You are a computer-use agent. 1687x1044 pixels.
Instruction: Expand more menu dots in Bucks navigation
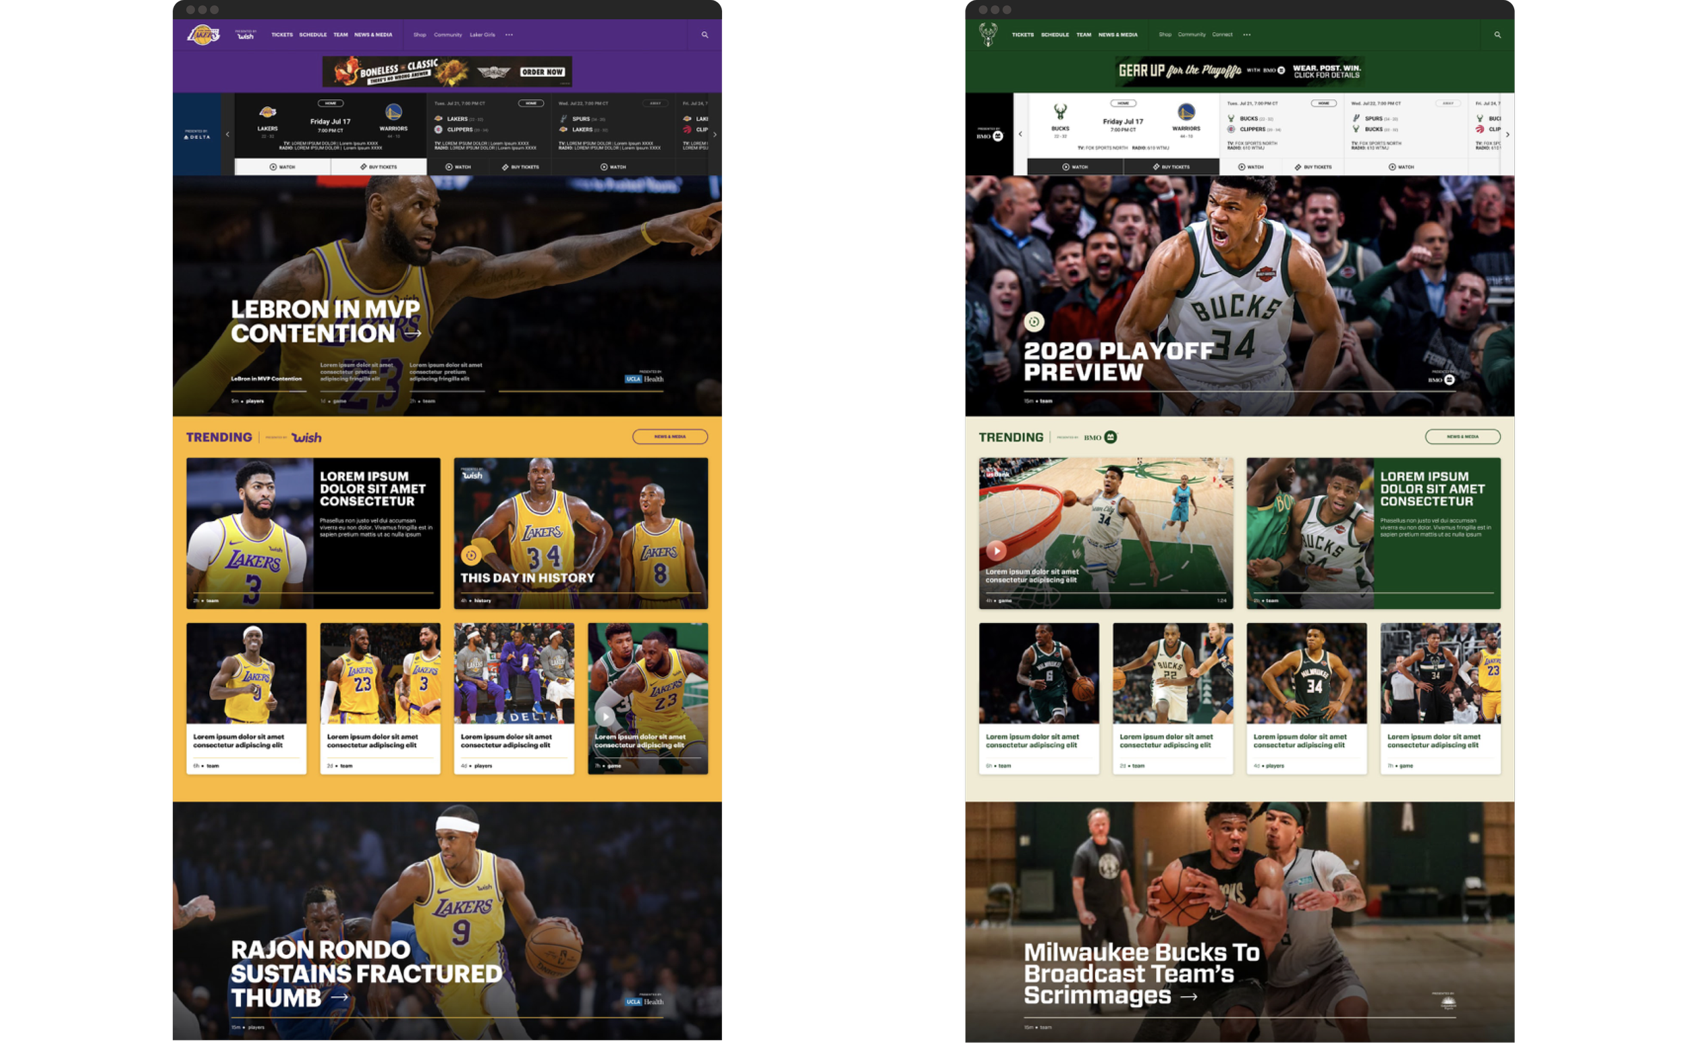click(x=1246, y=34)
